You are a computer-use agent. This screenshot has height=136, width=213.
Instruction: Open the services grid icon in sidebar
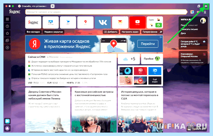7,19
